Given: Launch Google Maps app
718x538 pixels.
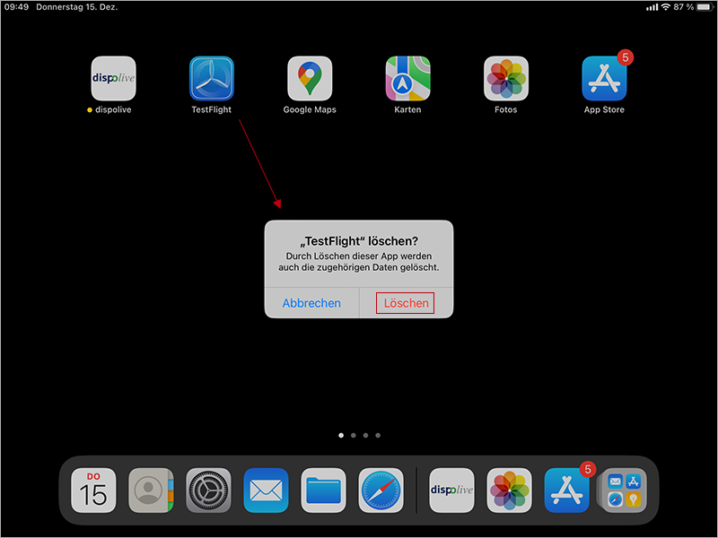Looking at the screenshot, I should coord(310,78).
